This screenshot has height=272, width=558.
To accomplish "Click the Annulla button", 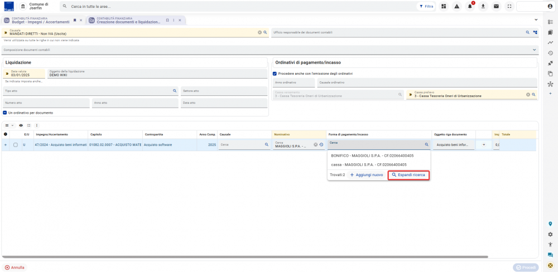I will 15,268.
